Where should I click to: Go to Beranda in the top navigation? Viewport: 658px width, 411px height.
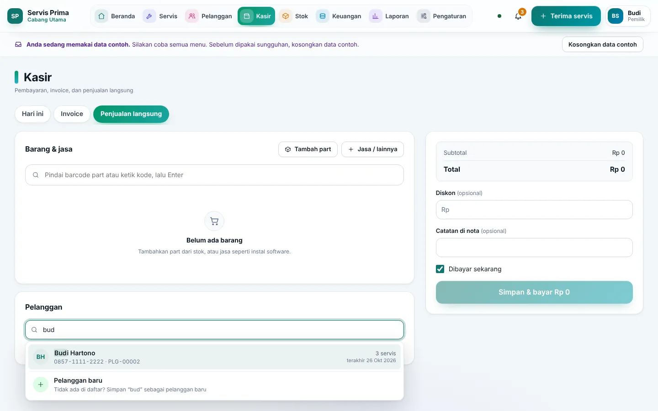115,16
